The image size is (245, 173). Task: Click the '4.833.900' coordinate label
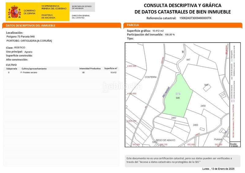(132, 66)
